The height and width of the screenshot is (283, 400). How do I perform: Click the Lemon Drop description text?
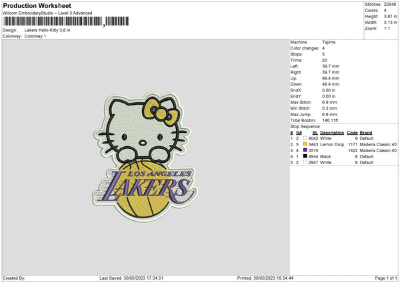coord(332,145)
